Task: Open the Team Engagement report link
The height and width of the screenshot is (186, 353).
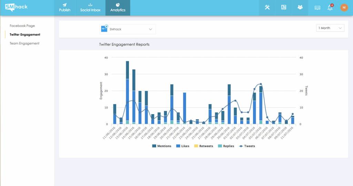Action: (24, 43)
